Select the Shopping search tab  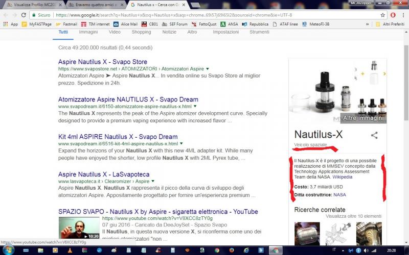(x=141, y=32)
